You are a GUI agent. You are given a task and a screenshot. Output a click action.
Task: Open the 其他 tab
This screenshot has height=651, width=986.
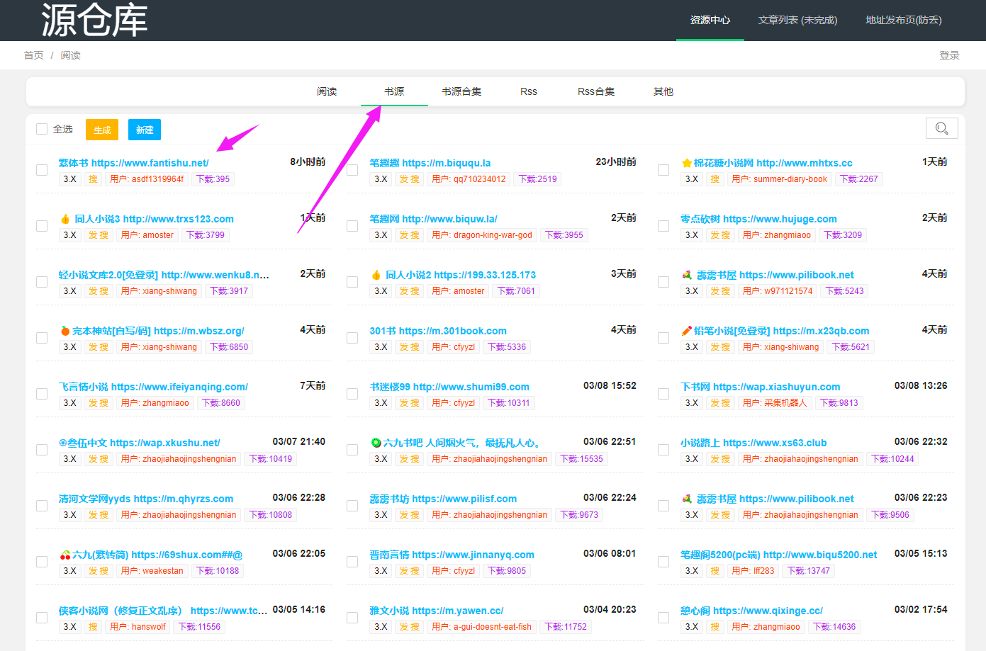(x=663, y=91)
